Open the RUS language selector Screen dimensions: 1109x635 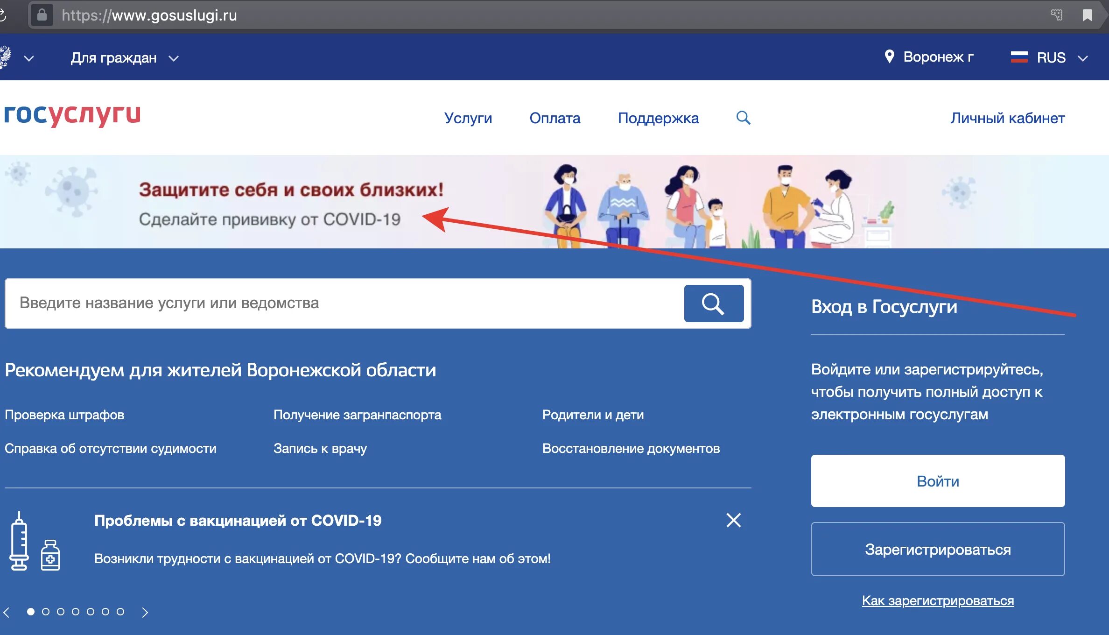tap(1050, 58)
